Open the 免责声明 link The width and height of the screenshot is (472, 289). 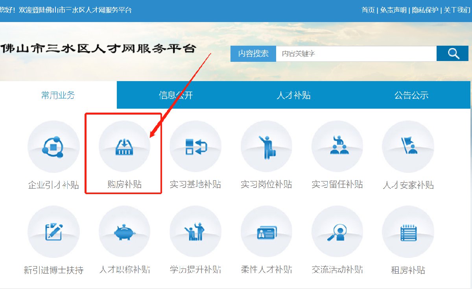click(393, 10)
